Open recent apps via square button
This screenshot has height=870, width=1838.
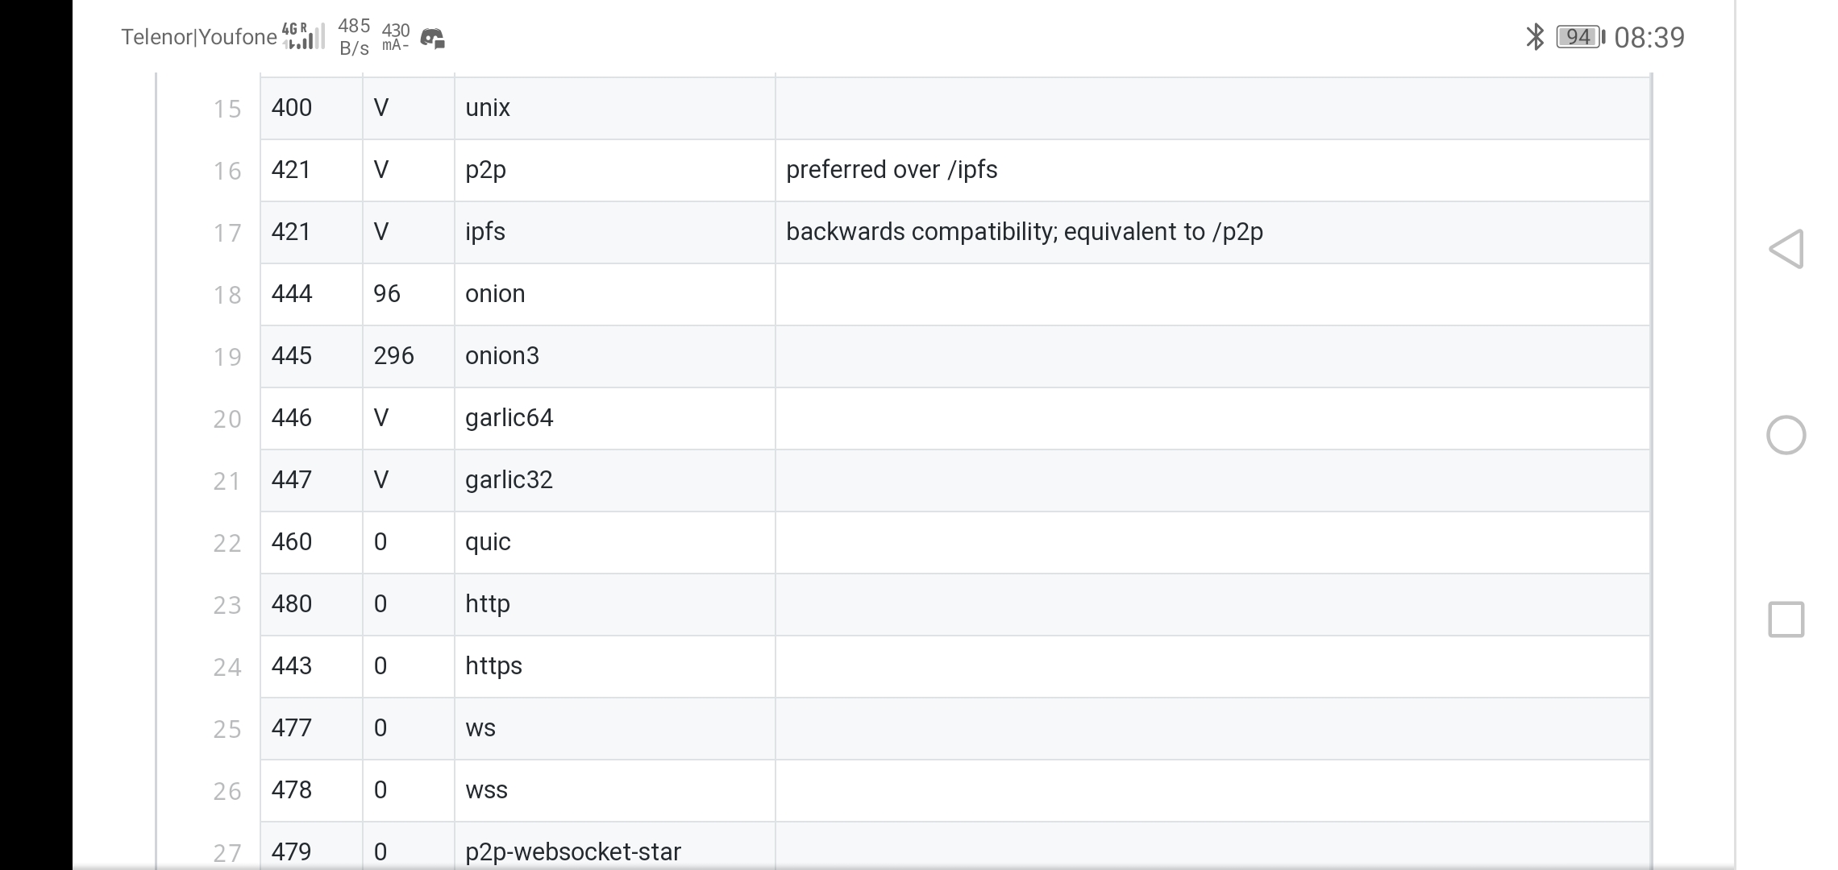pyautogui.click(x=1786, y=619)
